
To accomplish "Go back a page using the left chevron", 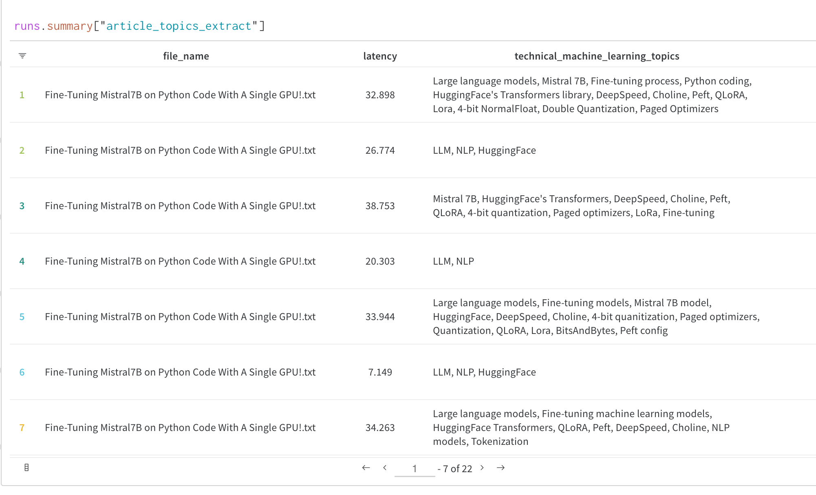I will click(384, 468).
